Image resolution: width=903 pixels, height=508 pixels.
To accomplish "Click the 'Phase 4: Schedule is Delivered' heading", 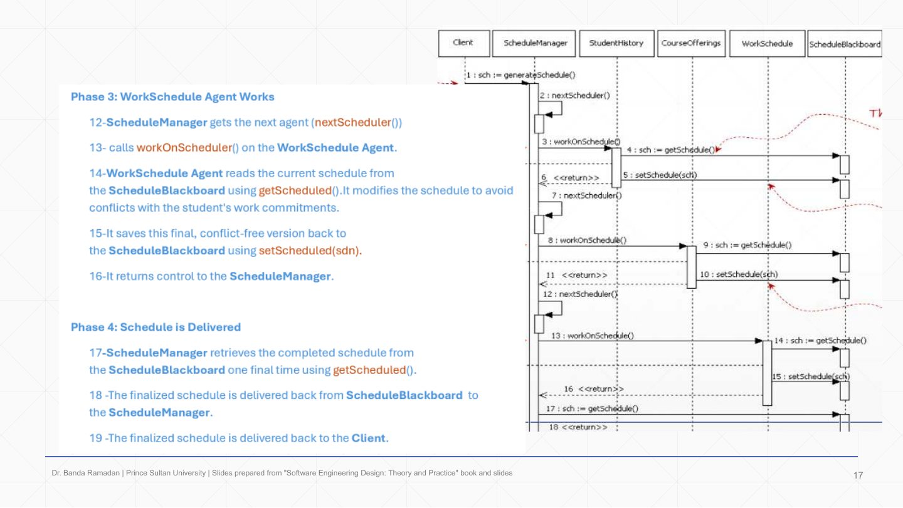I will (x=156, y=327).
